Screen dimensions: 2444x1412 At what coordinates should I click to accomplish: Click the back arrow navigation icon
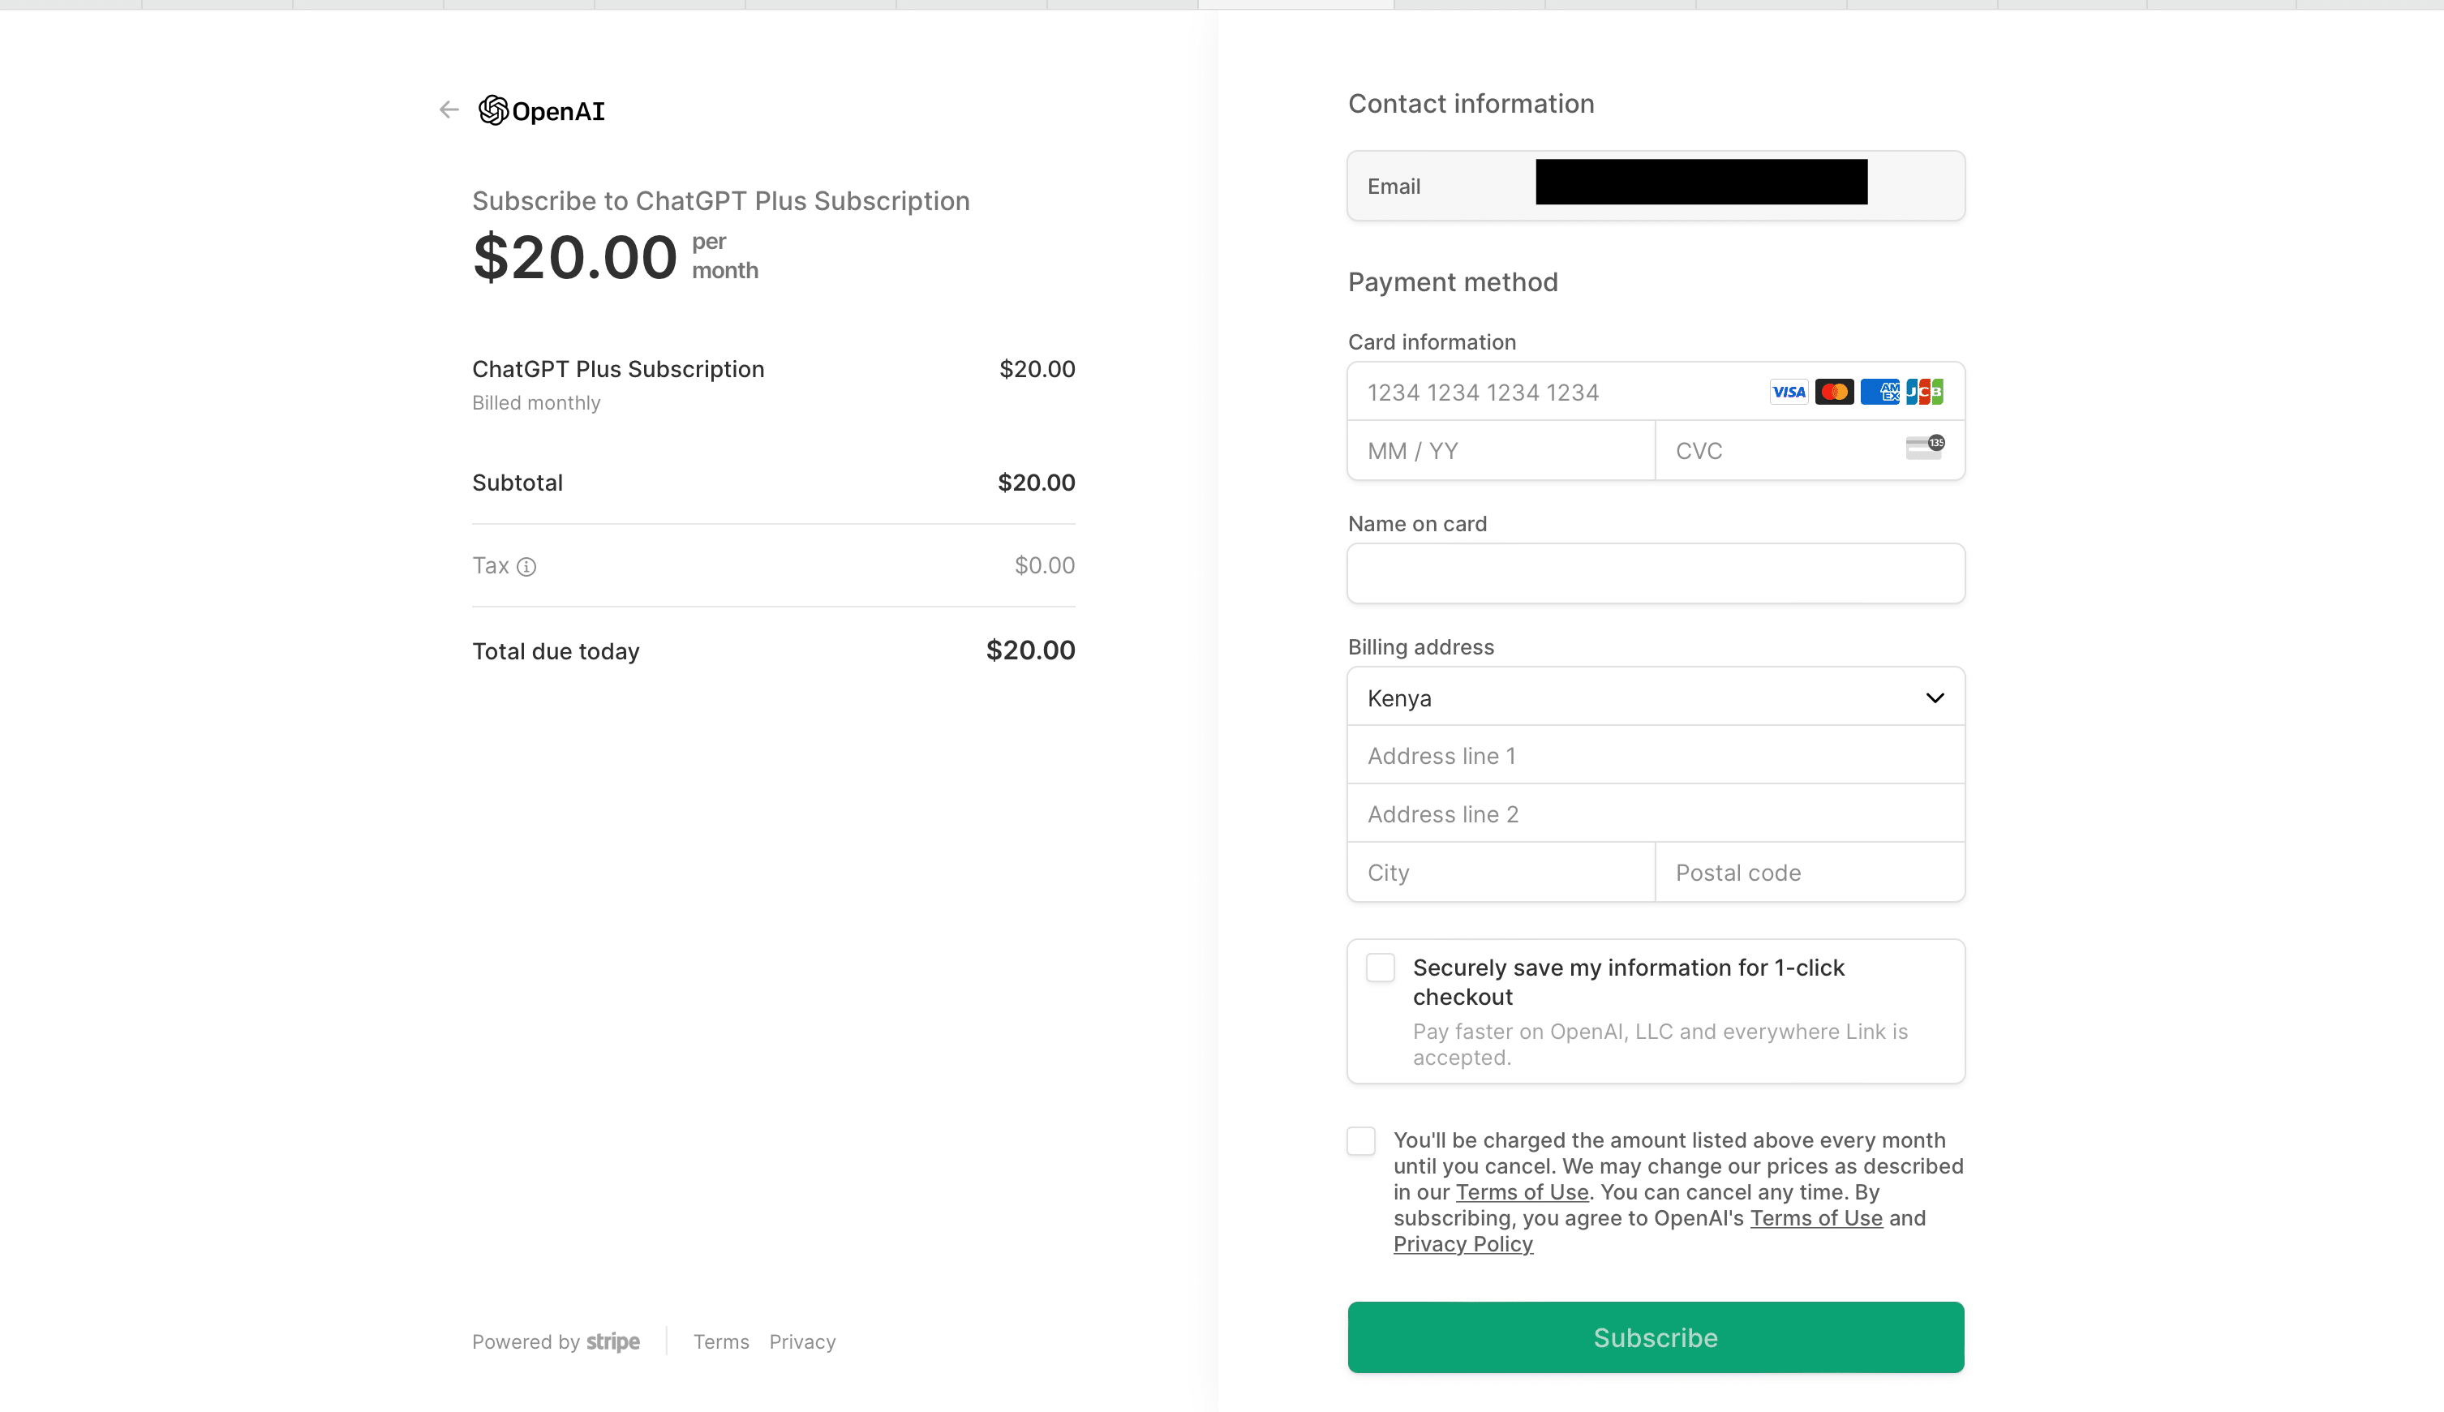click(447, 109)
